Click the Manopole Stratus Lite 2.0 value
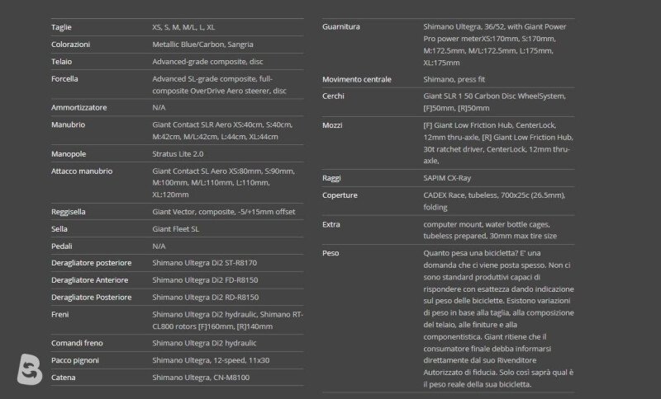Screen dimensions: 661x399 (x=178, y=154)
